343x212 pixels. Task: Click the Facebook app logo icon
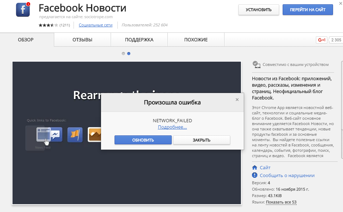click(x=23, y=10)
